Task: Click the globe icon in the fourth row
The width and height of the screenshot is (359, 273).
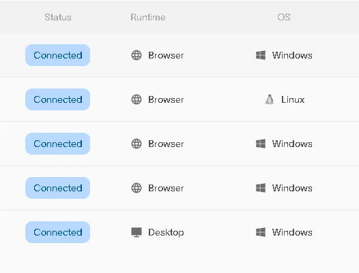Action: coord(137,188)
